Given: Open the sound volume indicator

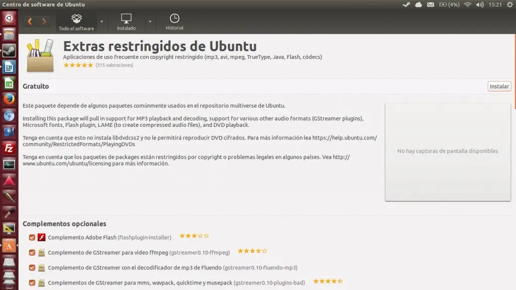Looking at the screenshot, I should [x=480, y=5].
